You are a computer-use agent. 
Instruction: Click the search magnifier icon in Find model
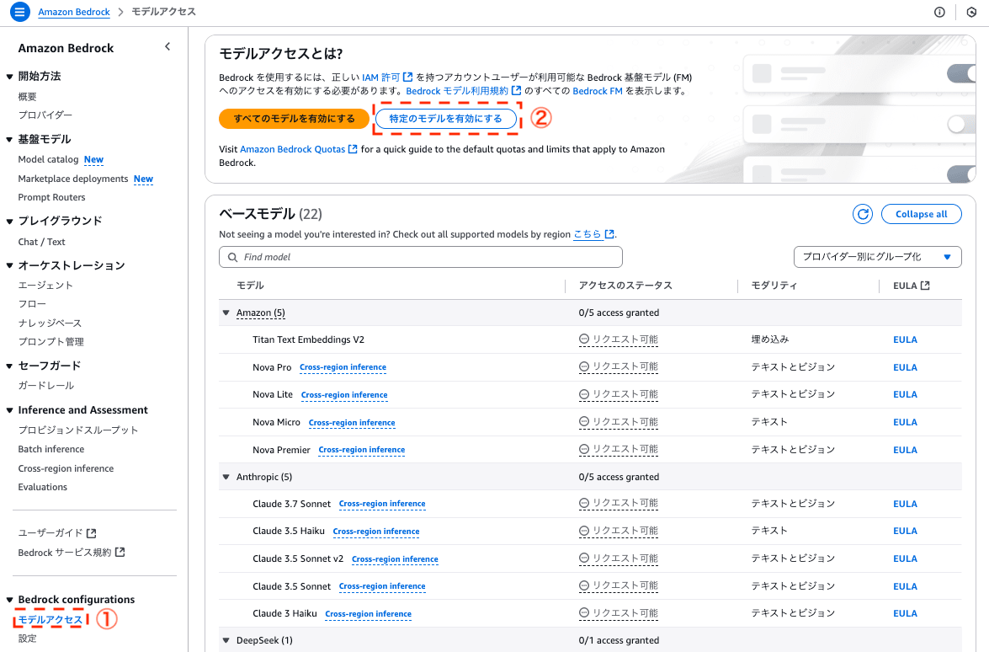coord(233,258)
